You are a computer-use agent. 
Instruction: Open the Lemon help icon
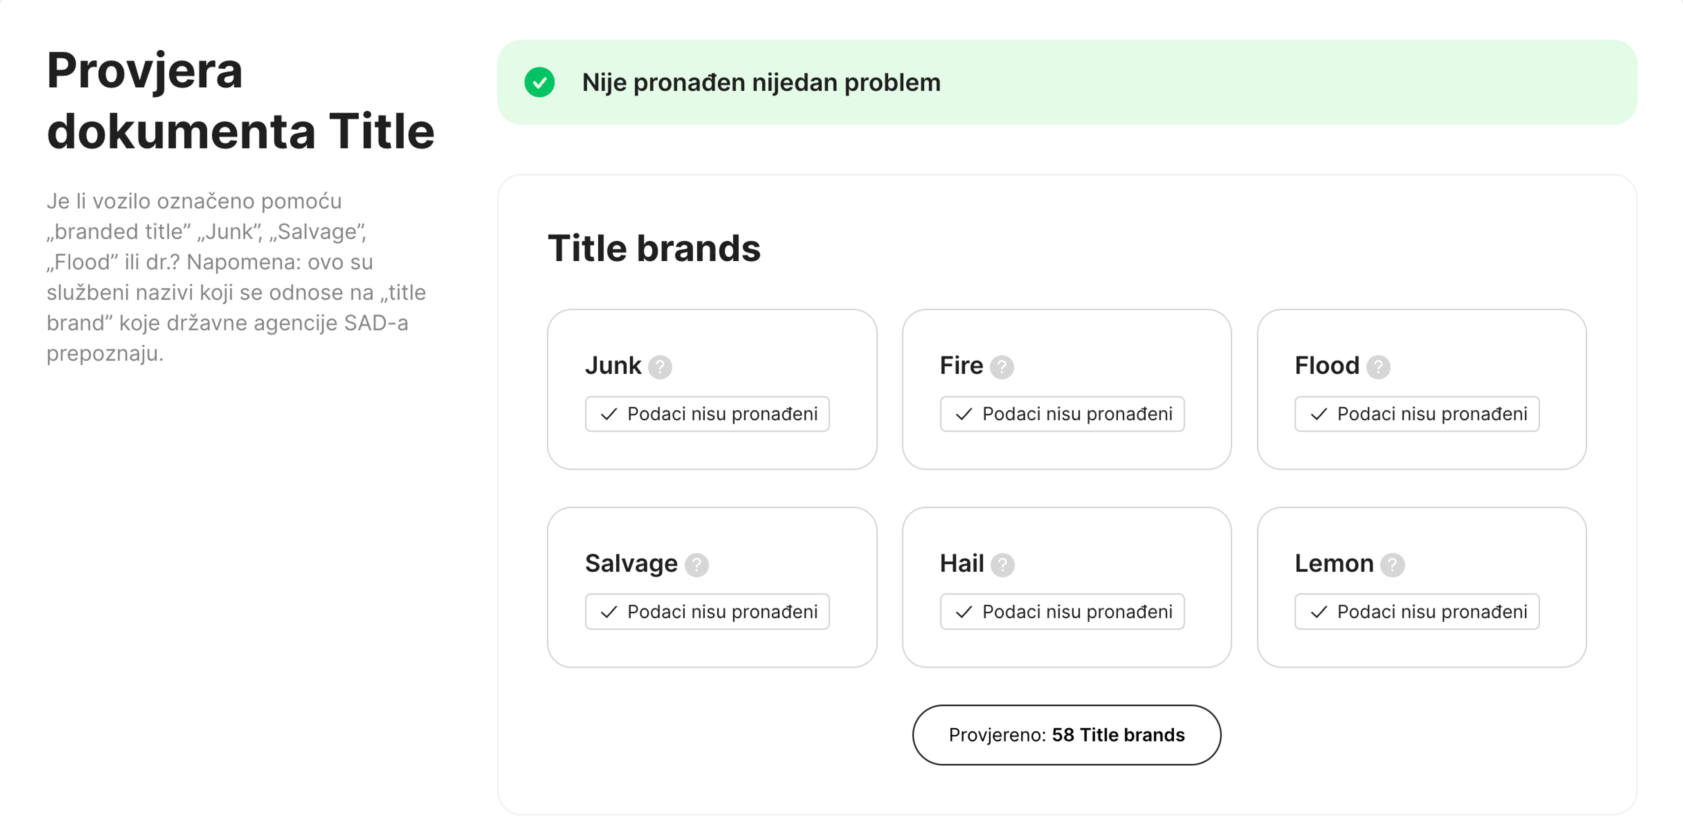[1392, 564]
